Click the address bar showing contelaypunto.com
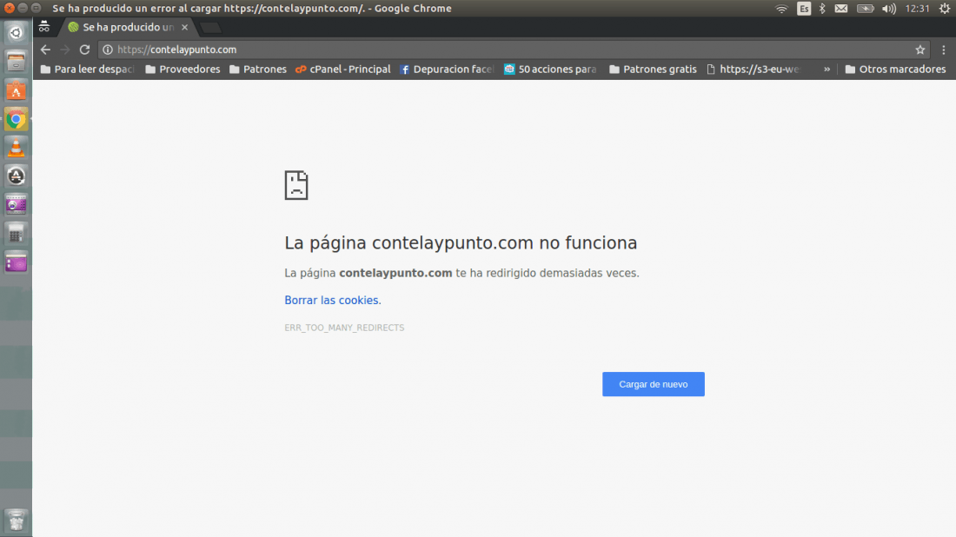The width and height of the screenshot is (956, 537). tap(512, 50)
